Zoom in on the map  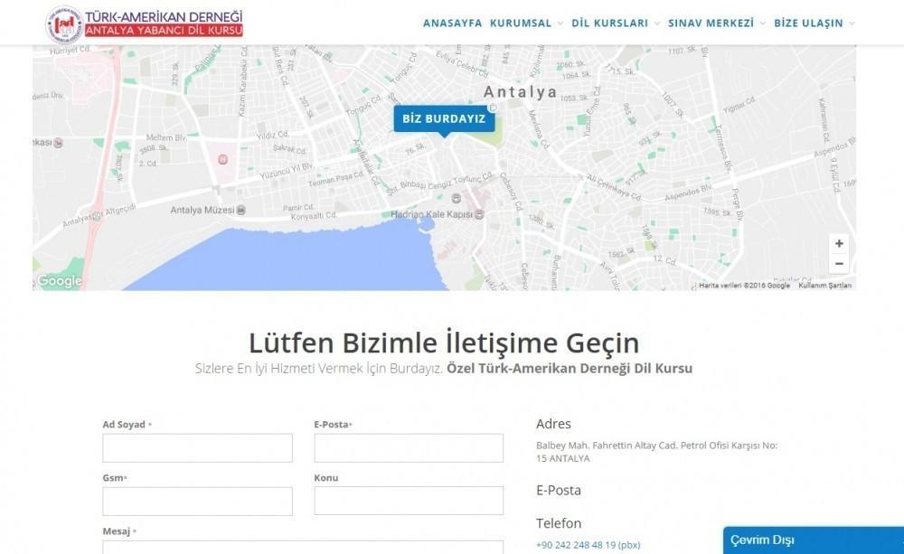[839, 244]
